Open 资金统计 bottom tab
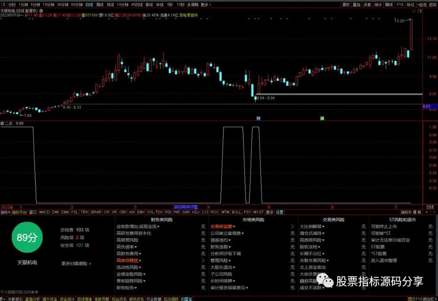Image resolution: width=438 pixels, height=301 pixels. tap(67, 299)
